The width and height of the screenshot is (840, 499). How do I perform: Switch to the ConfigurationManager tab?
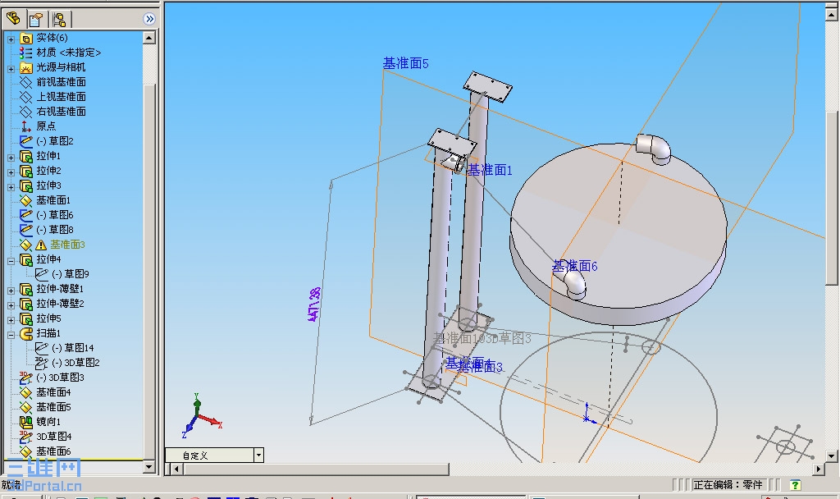pyautogui.click(x=59, y=20)
